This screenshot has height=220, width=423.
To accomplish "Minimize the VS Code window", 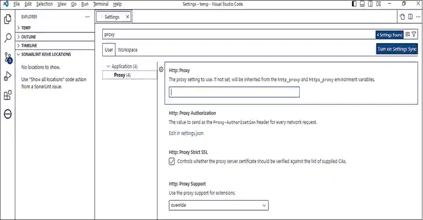I will (390, 4).
